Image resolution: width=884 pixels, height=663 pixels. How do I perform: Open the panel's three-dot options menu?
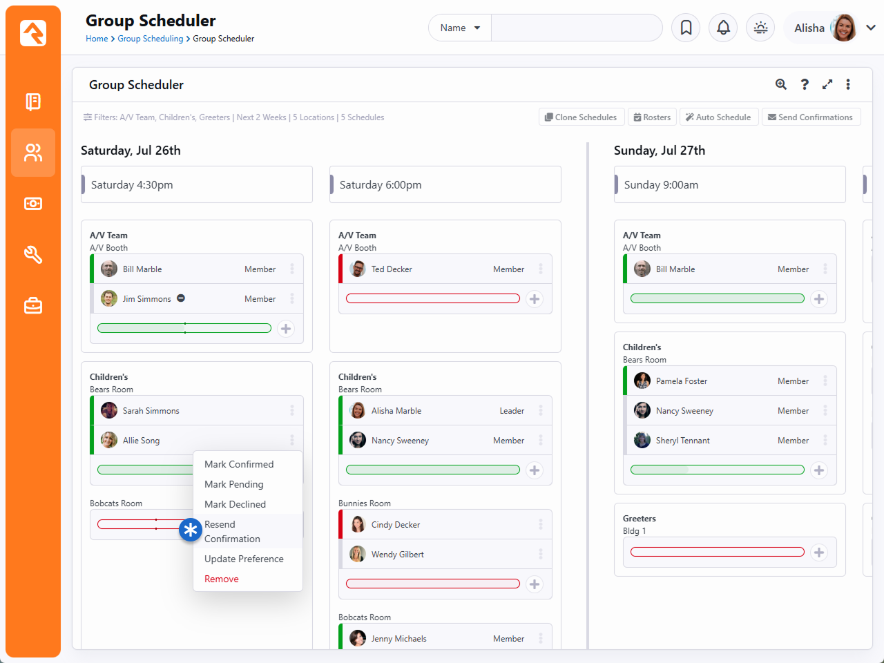point(848,84)
